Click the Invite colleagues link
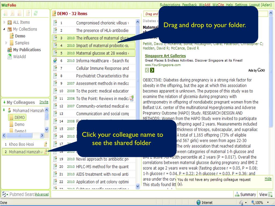This screenshot has height=206, width=275. pyautogui.click(x=44, y=102)
